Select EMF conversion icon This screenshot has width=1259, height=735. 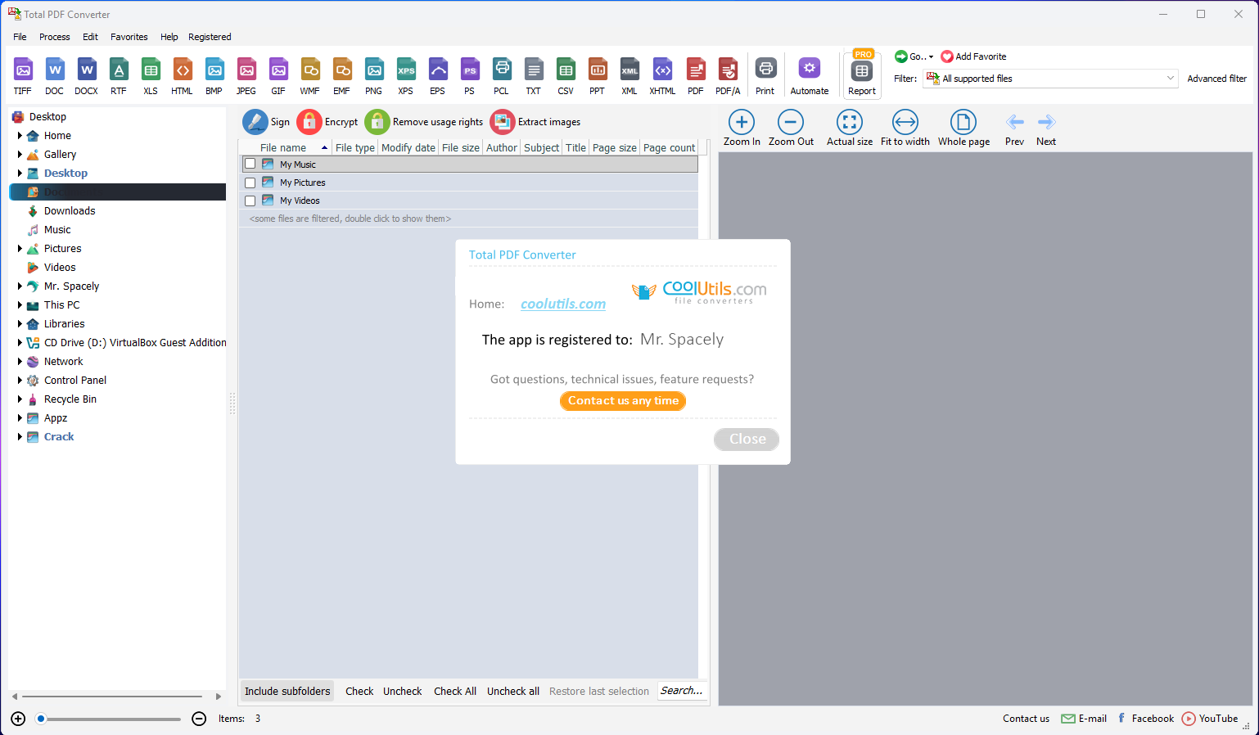pyautogui.click(x=342, y=76)
